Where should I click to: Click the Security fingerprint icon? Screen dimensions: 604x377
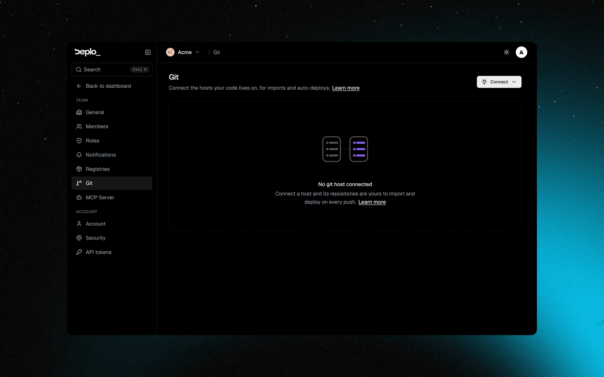pyautogui.click(x=79, y=238)
